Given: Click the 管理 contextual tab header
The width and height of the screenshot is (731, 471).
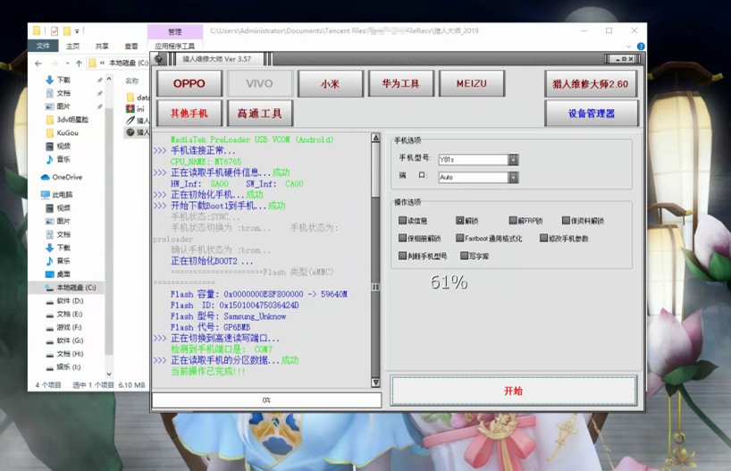Looking at the screenshot, I should 175,31.
